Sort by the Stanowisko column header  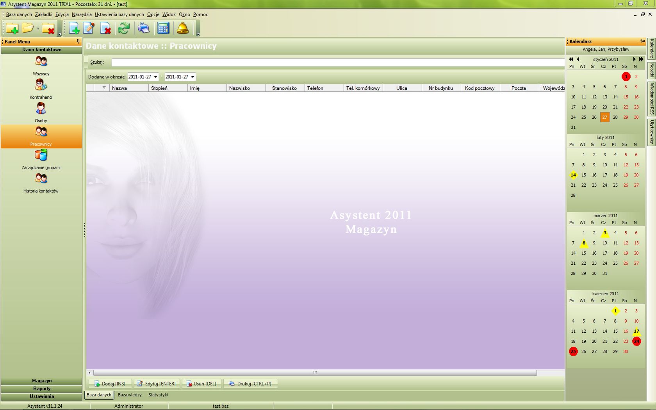click(x=285, y=88)
